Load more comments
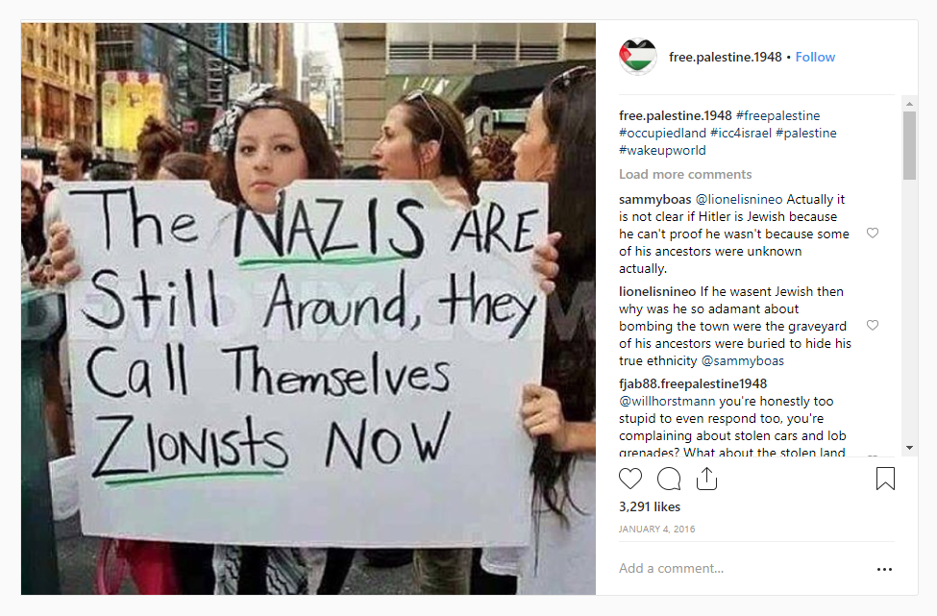937x616 pixels. [685, 175]
